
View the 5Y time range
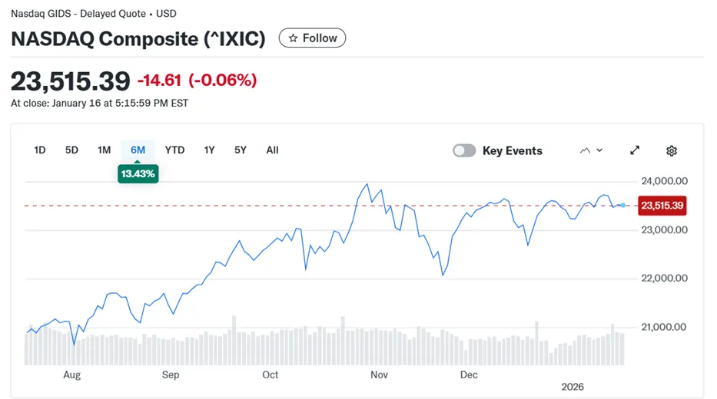click(x=241, y=150)
